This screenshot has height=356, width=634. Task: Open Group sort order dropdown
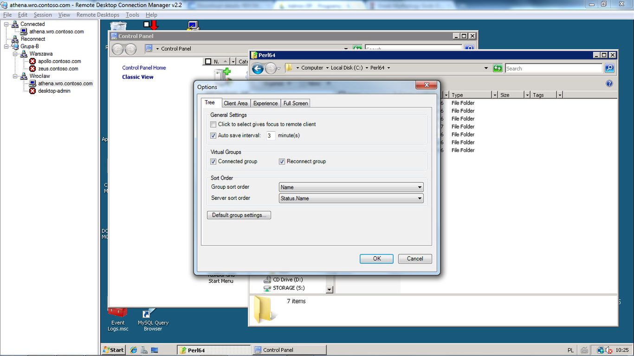(x=351, y=187)
